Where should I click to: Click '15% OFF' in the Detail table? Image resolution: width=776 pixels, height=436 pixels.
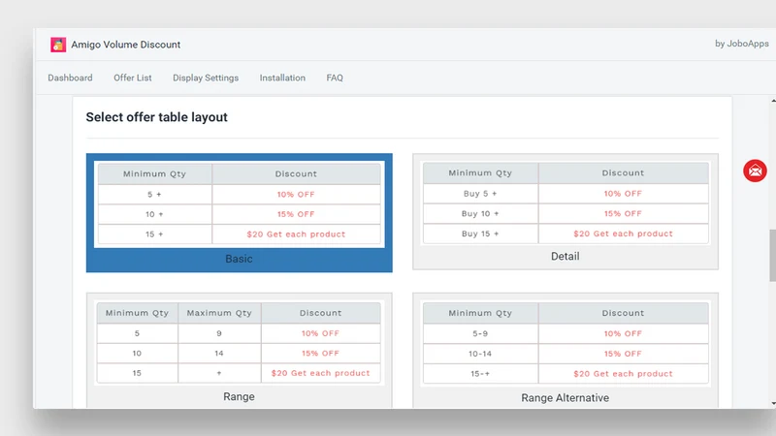tap(623, 213)
